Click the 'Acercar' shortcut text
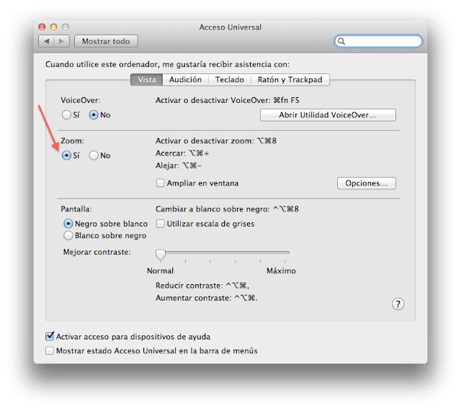This screenshot has height=410, width=461. (x=182, y=153)
